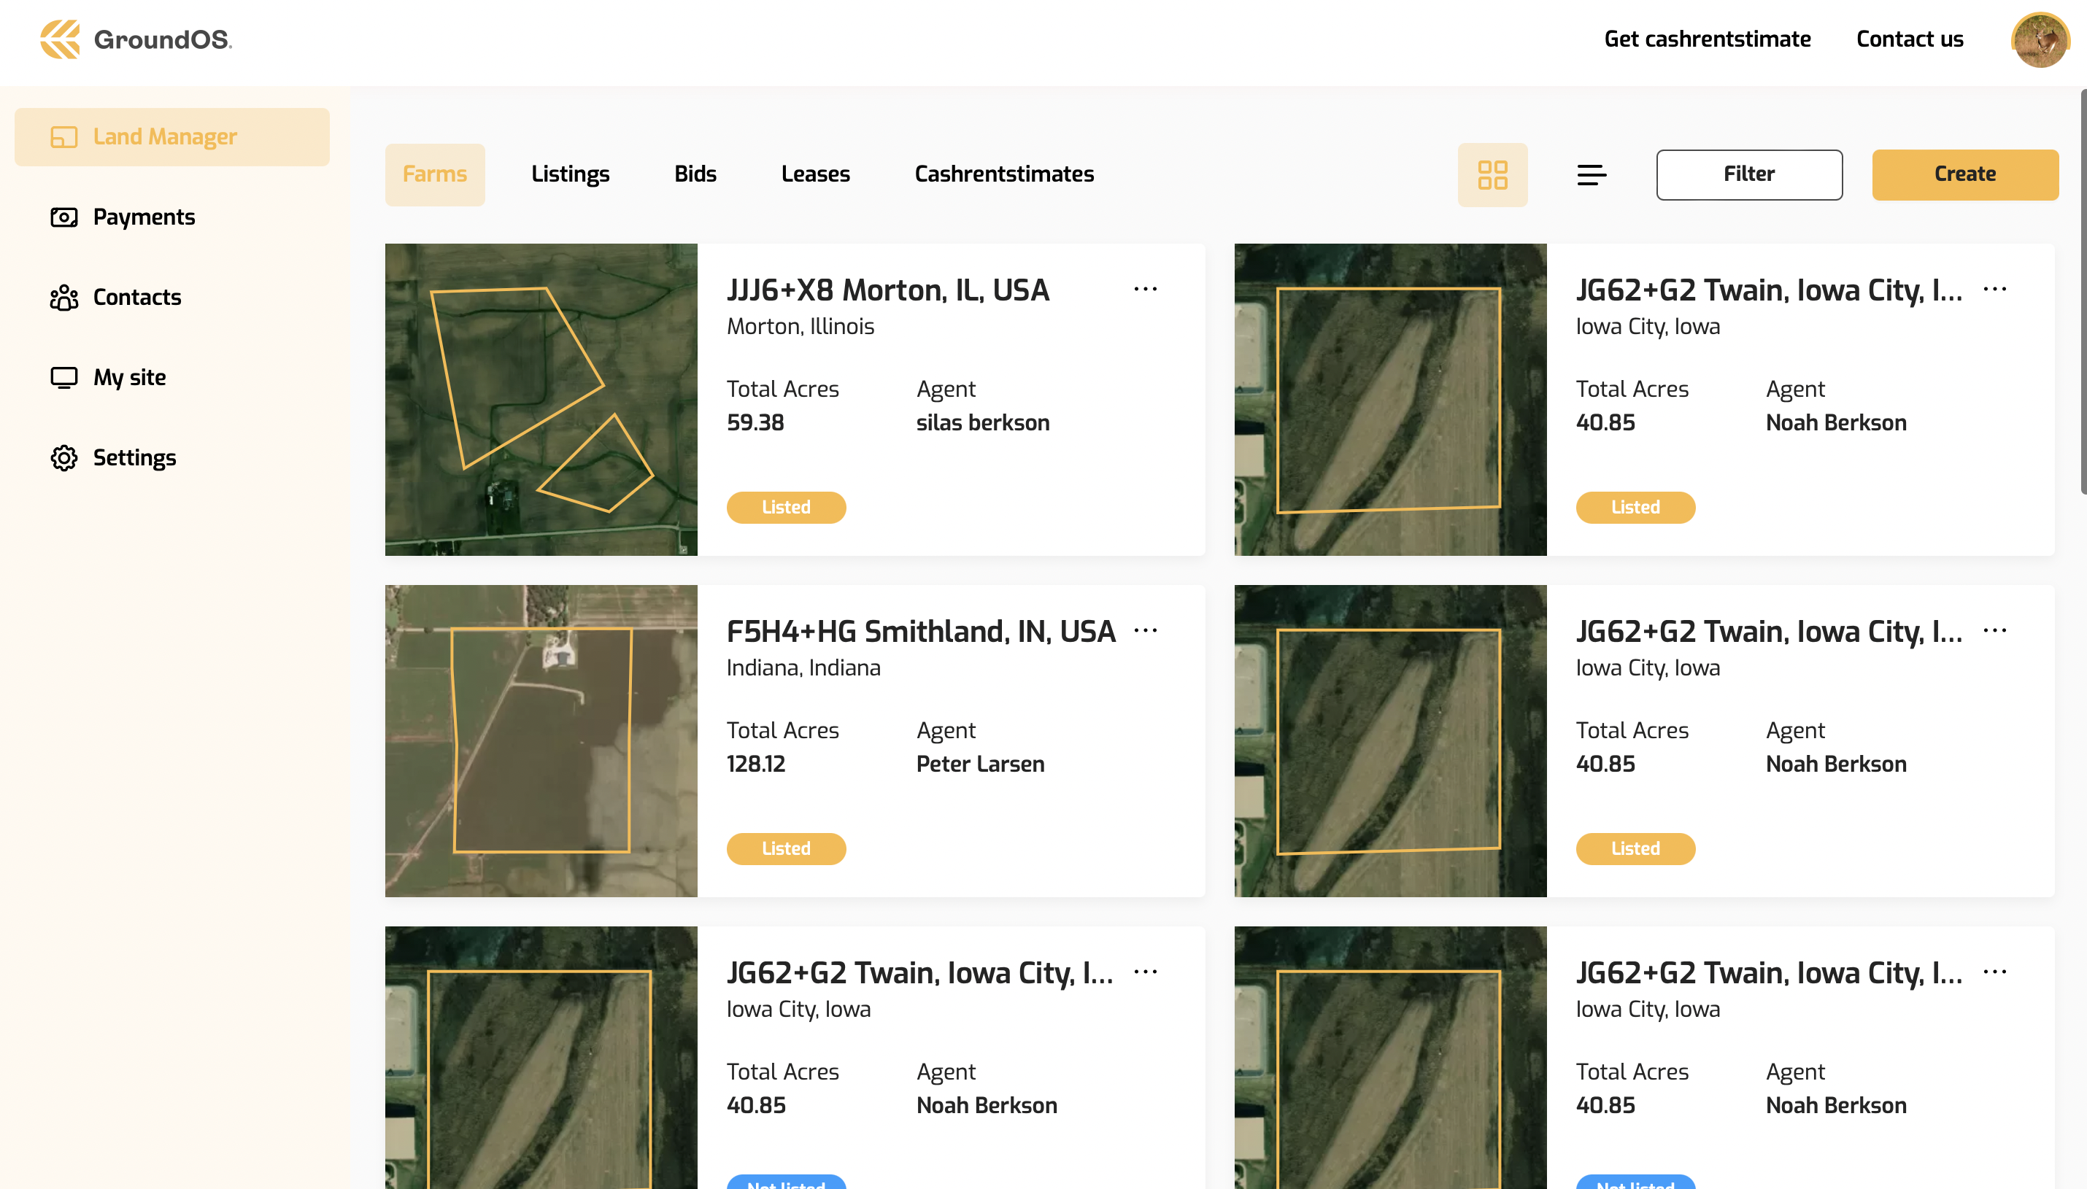Open the Filter button
The image size is (2087, 1189).
point(1748,174)
